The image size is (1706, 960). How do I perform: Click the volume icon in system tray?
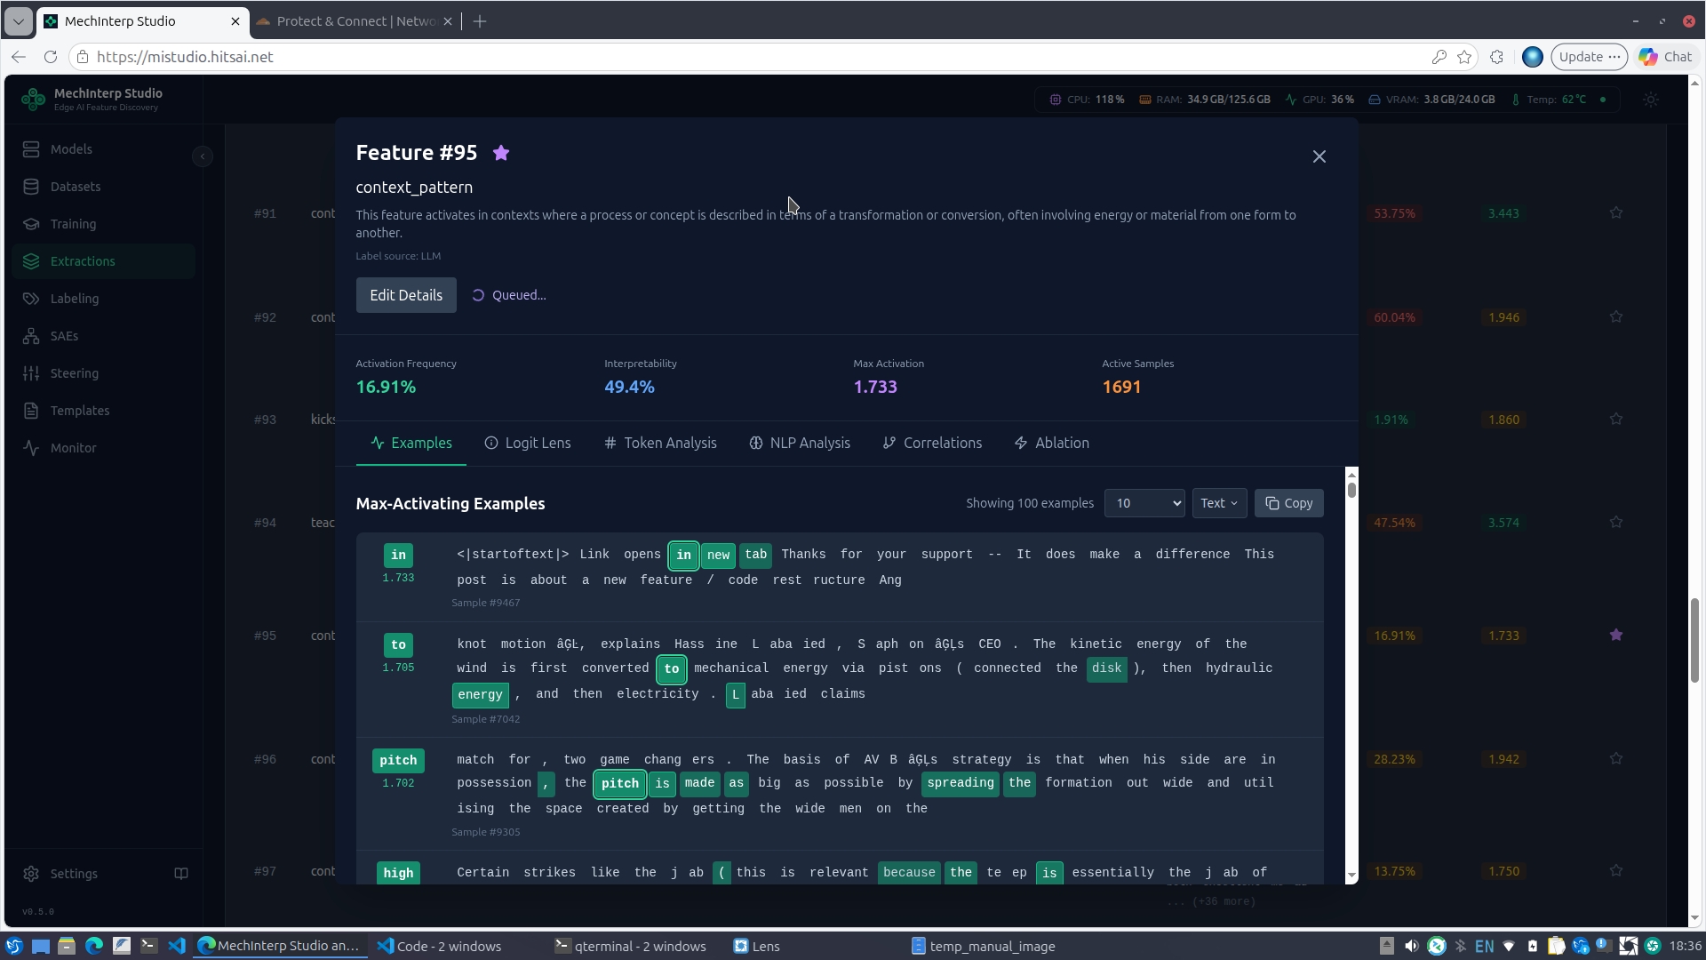pos(1411,946)
